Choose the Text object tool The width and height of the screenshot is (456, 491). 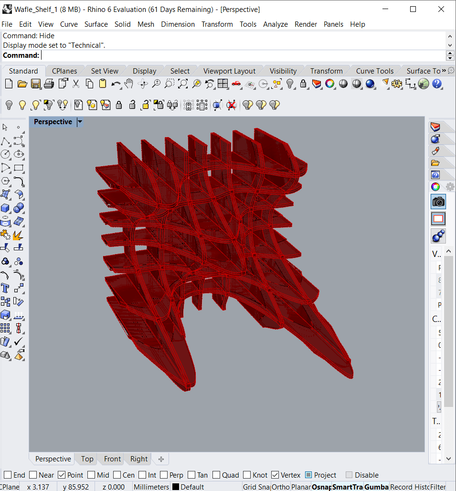[5, 288]
